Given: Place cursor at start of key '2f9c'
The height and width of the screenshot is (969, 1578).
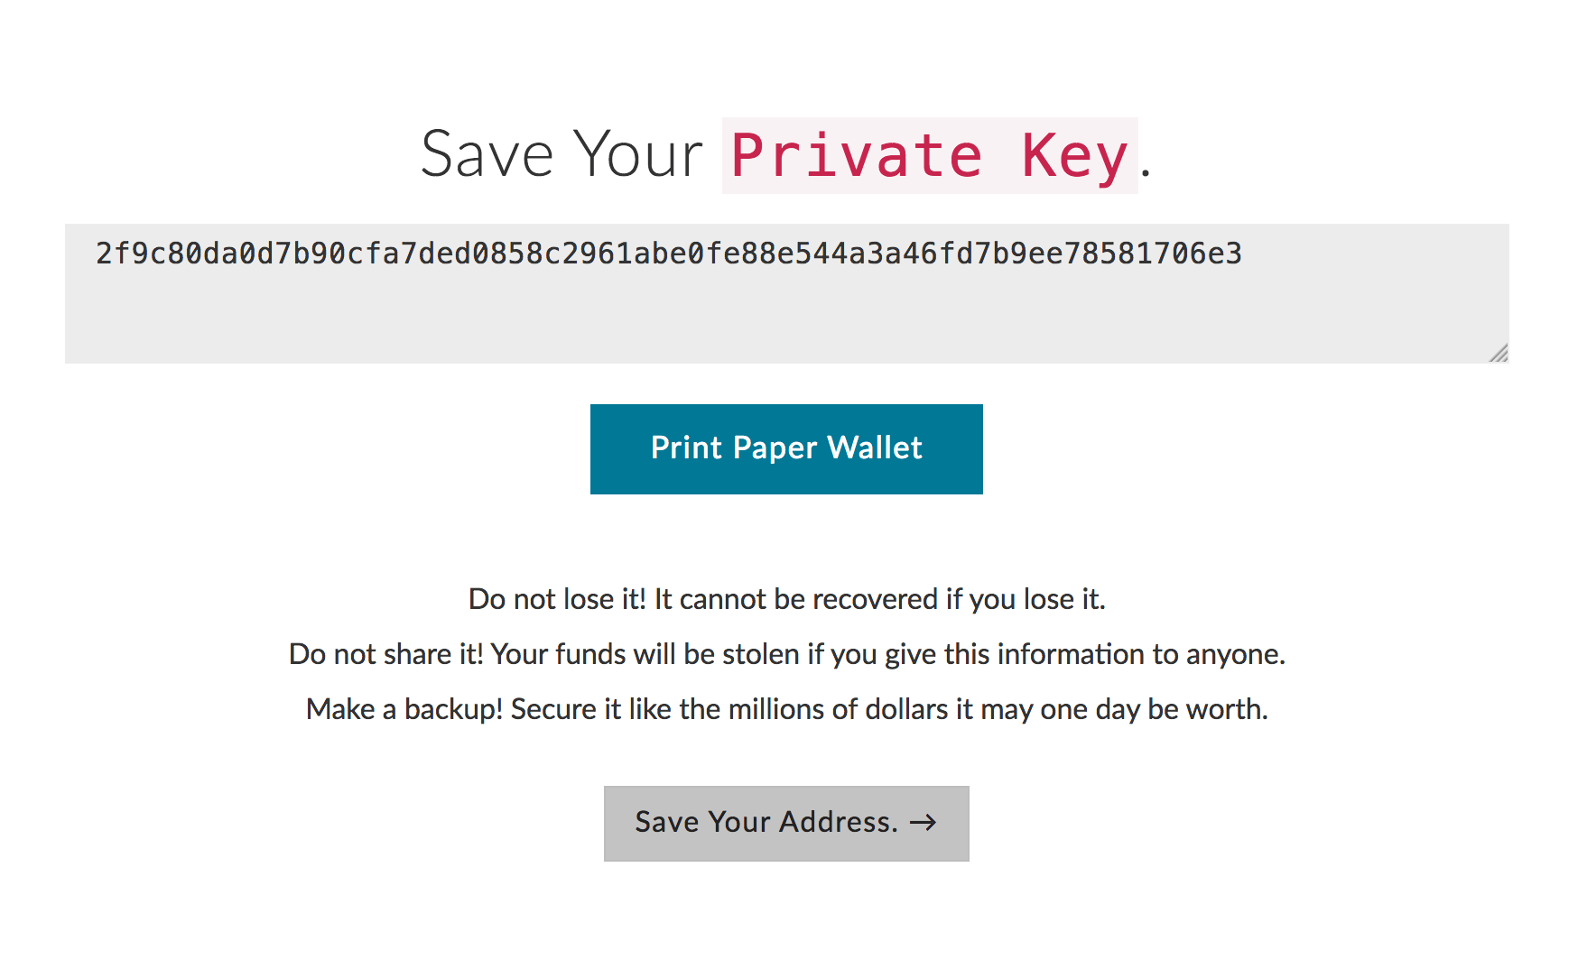Looking at the screenshot, I should coord(97,254).
